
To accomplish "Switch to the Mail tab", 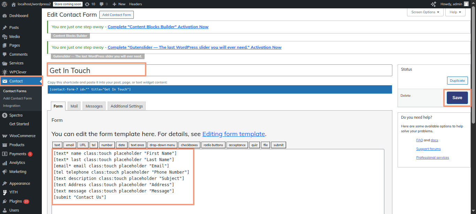I will [74, 106].
